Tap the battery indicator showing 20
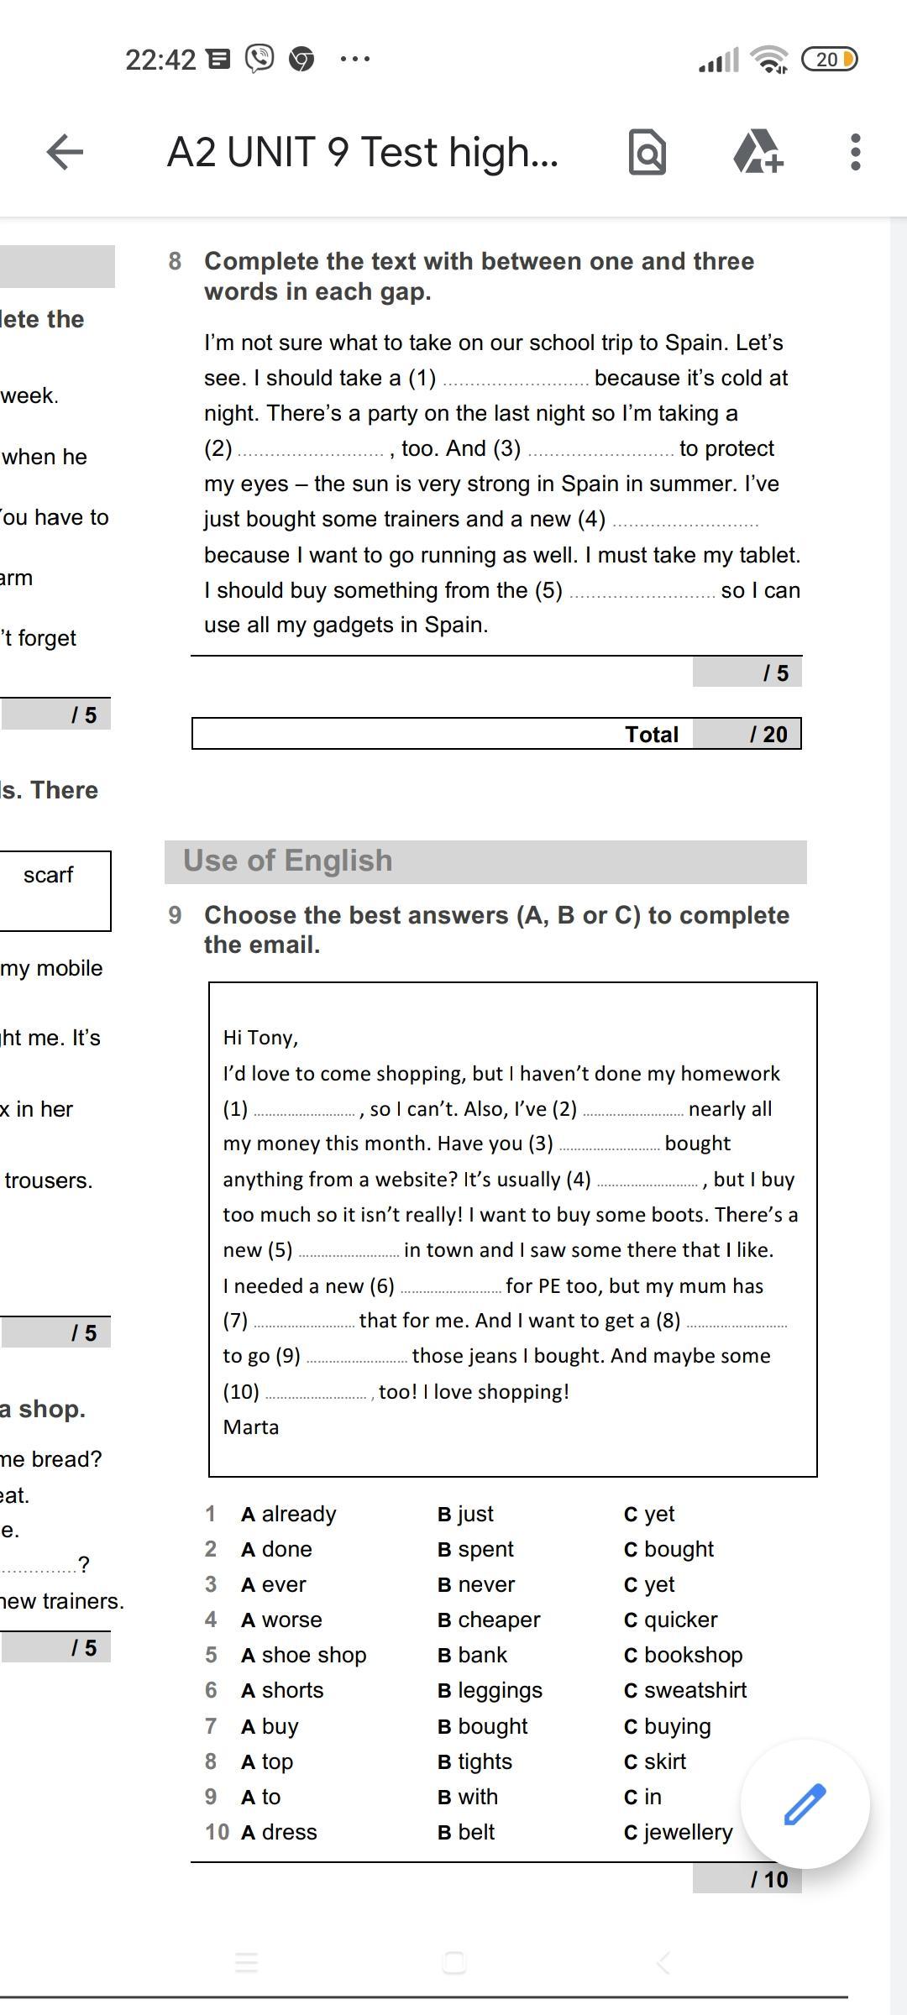This screenshot has width=907, height=2015. tap(829, 60)
